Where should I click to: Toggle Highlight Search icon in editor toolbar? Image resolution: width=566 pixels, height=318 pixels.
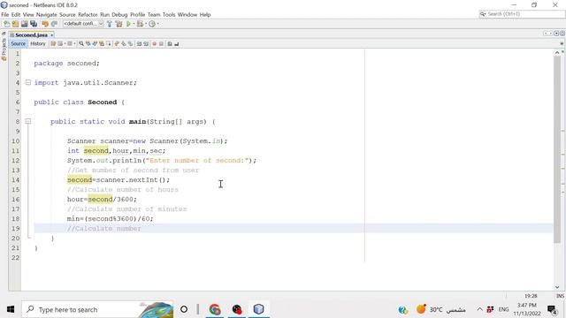click(x=102, y=43)
